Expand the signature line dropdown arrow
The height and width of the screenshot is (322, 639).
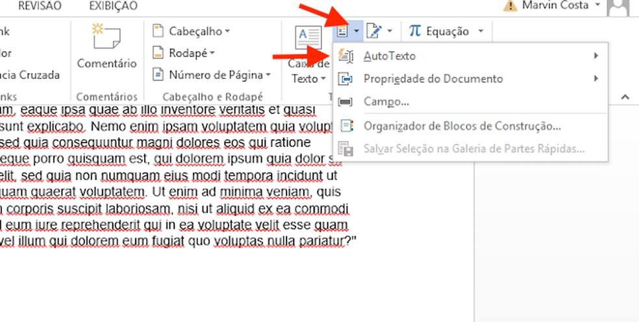click(390, 31)
